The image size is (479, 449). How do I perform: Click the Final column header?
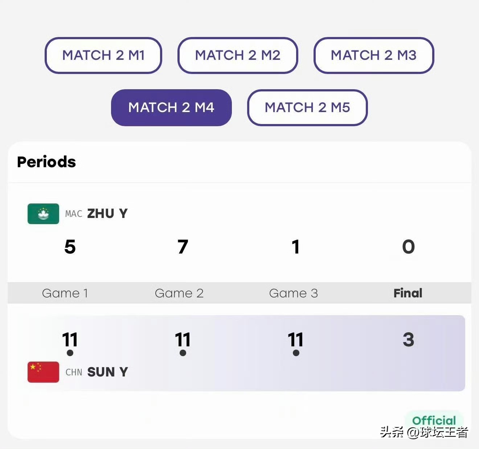point(408,293)
